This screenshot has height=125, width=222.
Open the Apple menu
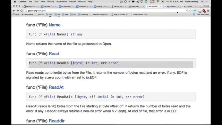click(x=15, y=1)
